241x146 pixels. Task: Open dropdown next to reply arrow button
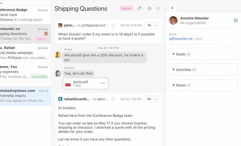click(x=156, y=25)
